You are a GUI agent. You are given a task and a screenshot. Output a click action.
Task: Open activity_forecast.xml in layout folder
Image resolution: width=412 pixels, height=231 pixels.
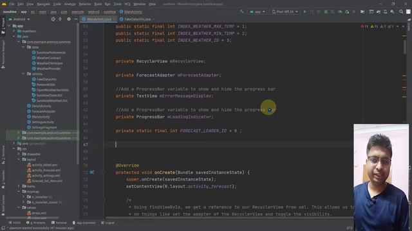coord(46,170)
